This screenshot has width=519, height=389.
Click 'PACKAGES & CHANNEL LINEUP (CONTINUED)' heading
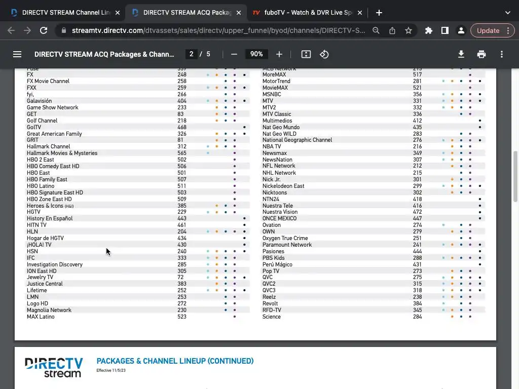point(175,361)
